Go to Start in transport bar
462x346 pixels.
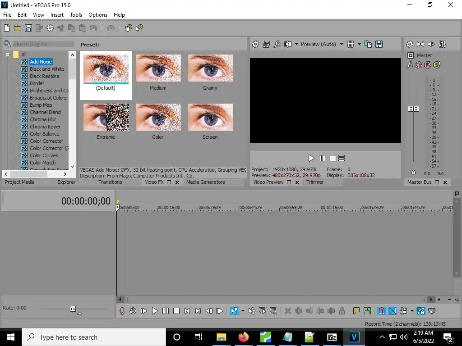[187, 311]
